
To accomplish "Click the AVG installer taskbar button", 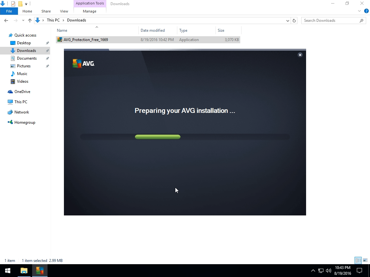I will tap(40, 270).
